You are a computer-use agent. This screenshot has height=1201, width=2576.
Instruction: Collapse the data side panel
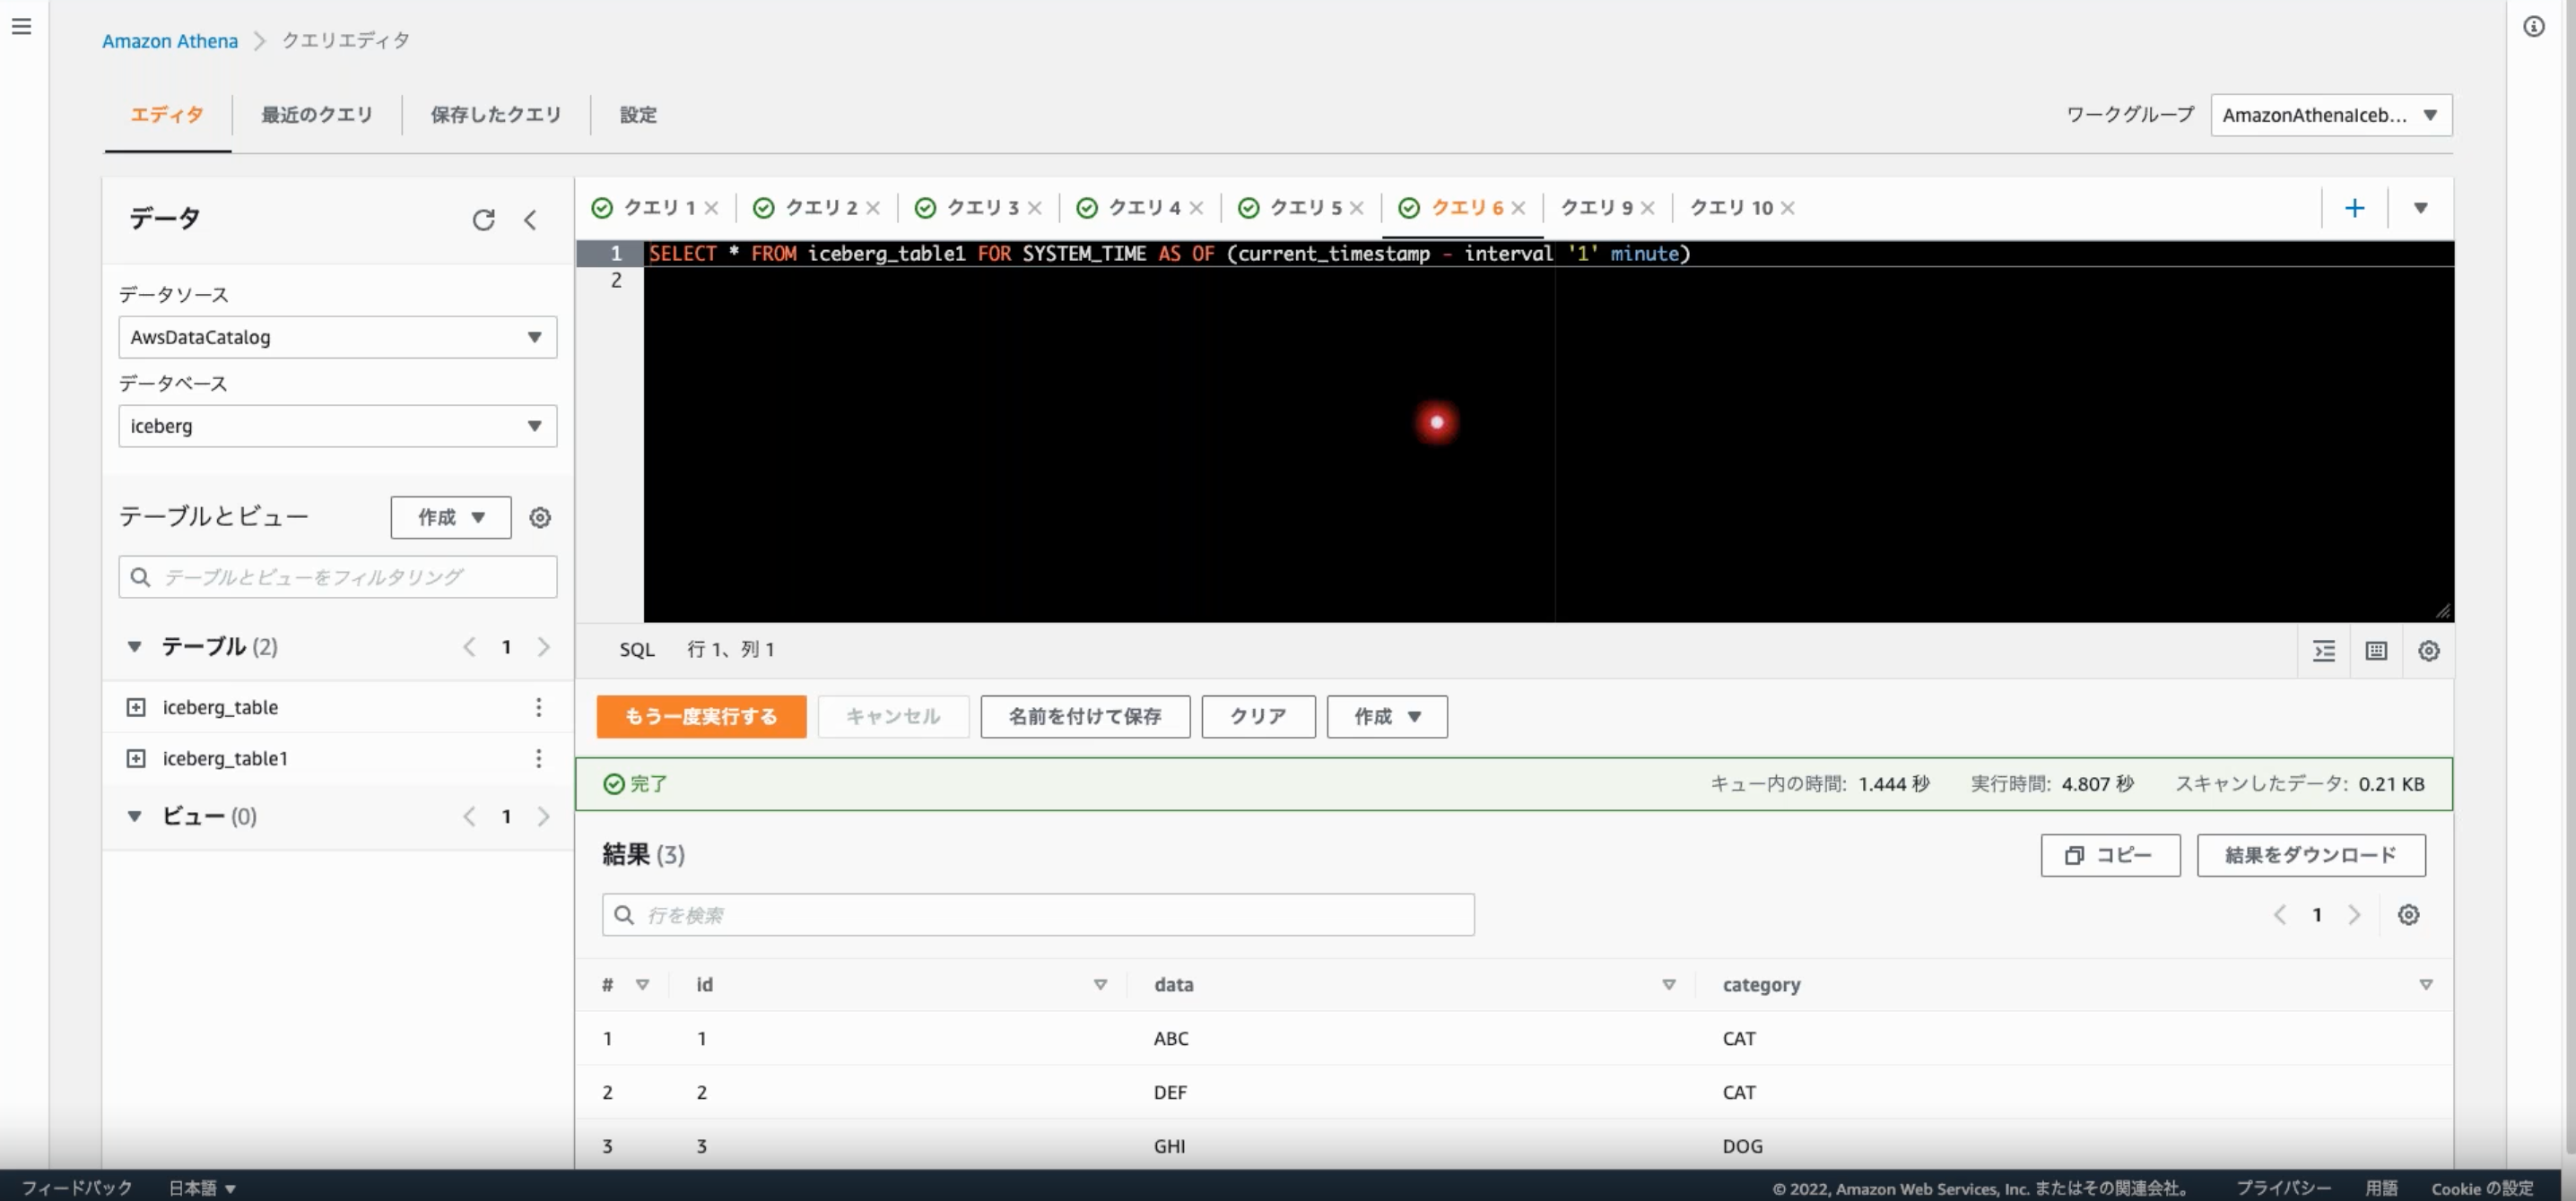[x=530, y=220]
